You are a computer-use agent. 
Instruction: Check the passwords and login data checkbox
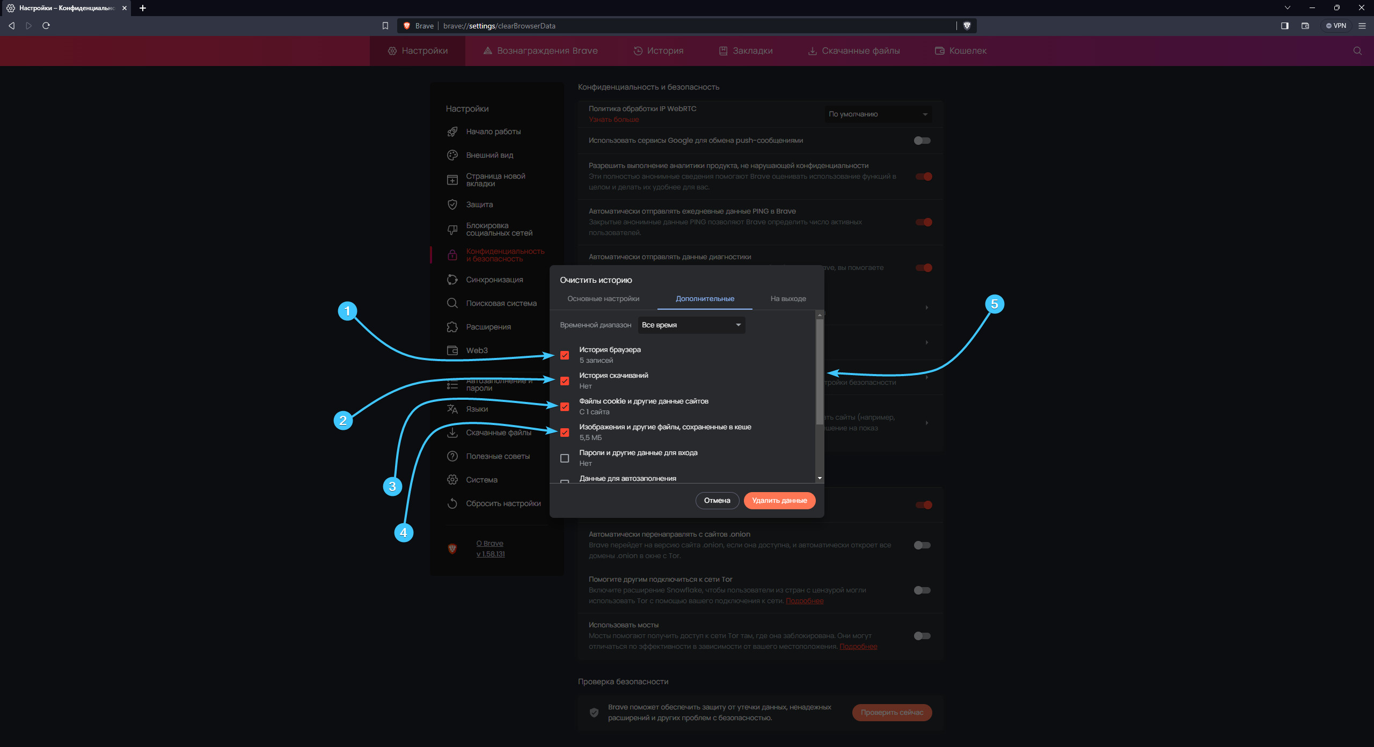tap(565, 458)
